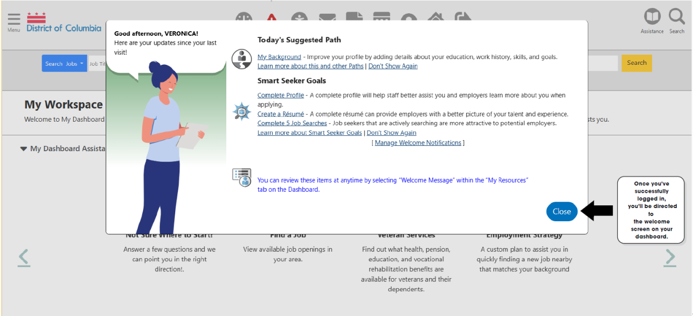Screen dimensions: 693x316
Task: Open Learn more about Smart Seeker Goals
Action: click(309, 133)
